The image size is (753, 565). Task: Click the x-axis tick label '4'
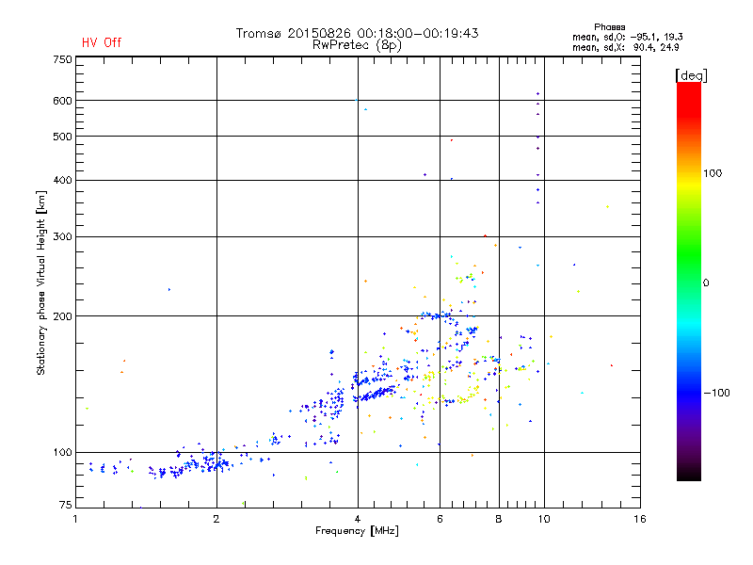click(358, 519)
